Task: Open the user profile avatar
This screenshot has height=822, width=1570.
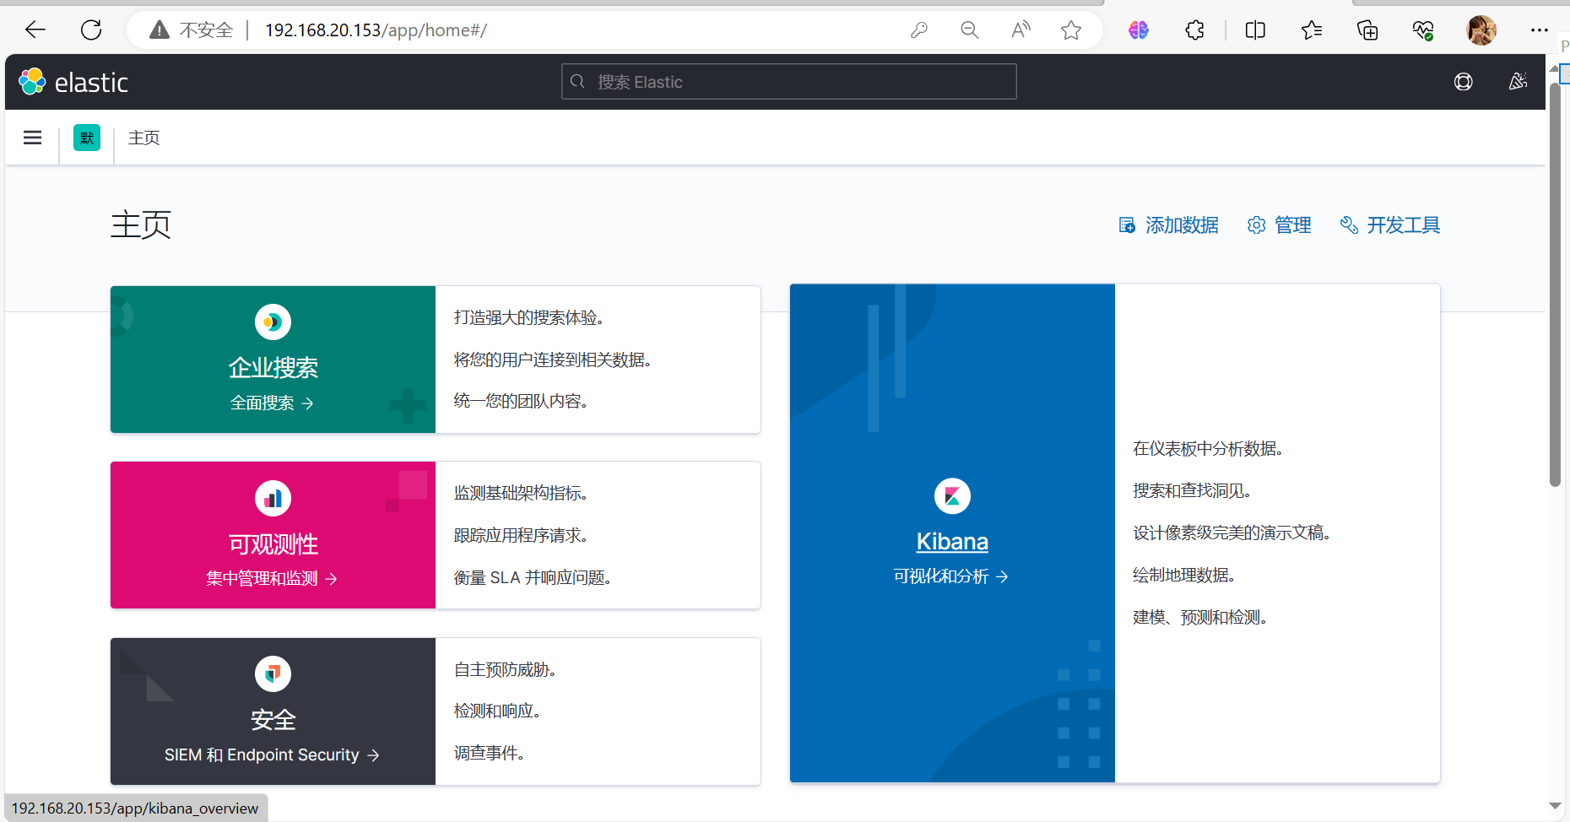Action: pos(1481,30)
